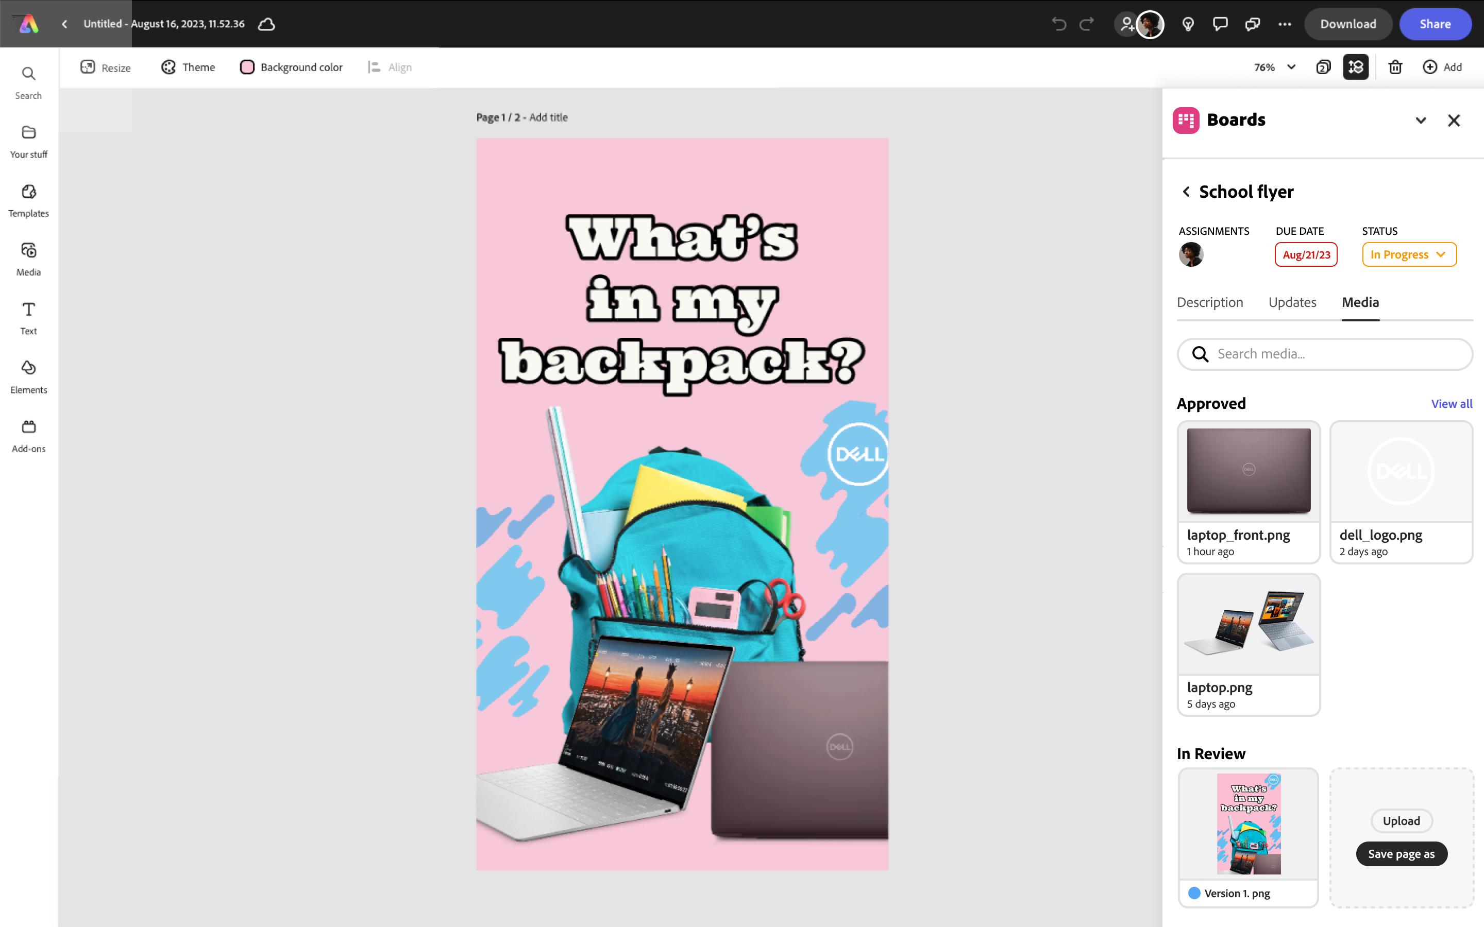The height and width of the screenshot is (927, 1484).
Task: Click the Search media input field
Action: (1325, 354)
